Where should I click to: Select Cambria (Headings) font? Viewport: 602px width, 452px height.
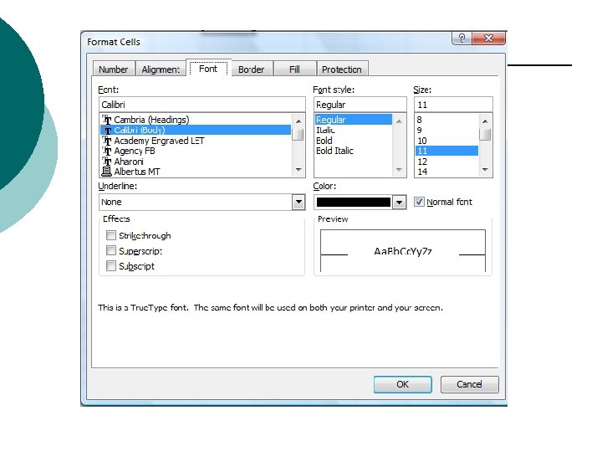pyautogui.click(x=196, y=120)
